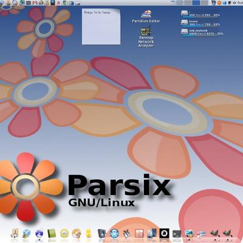This screenshot has width=243, height=243.
Task: Open the 'usb_mybook' disk mount entry
Action: [202, 32]
